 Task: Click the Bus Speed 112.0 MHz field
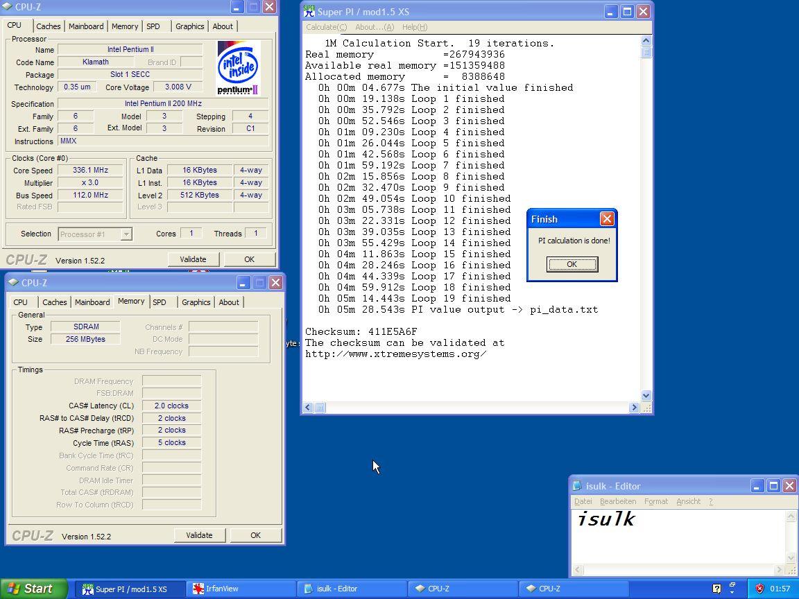pos(90,195)
